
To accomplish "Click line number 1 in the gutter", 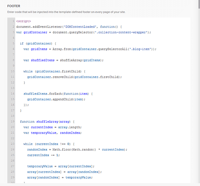I will 13,21.
